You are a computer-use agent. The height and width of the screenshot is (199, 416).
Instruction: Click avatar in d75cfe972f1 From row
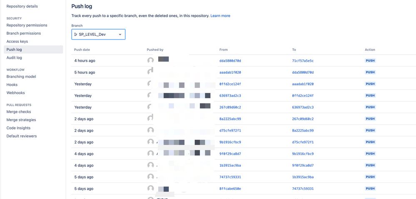(x=151, y=130)
